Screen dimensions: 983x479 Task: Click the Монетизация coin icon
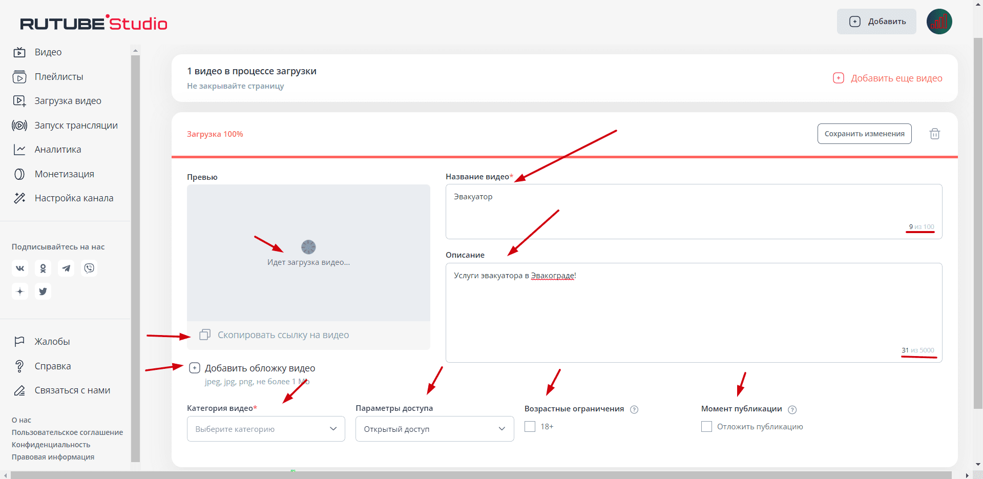[19, 174]
